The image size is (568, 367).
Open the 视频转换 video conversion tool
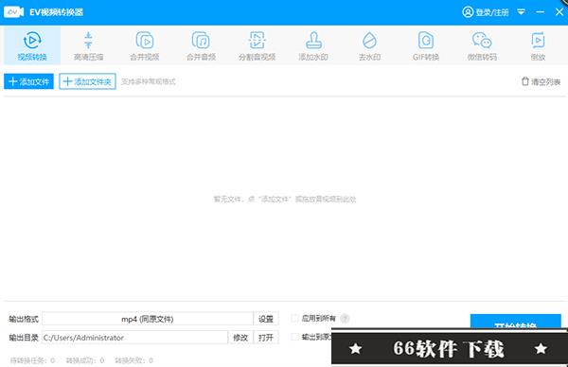pos(32,45)
